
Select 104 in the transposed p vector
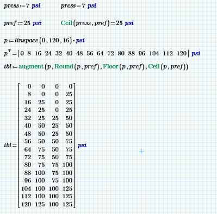154,53
